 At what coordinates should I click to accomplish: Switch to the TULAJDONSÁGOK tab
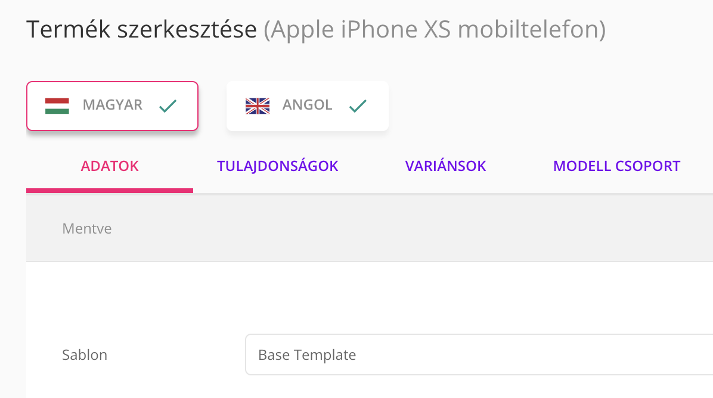click(278, 166)
